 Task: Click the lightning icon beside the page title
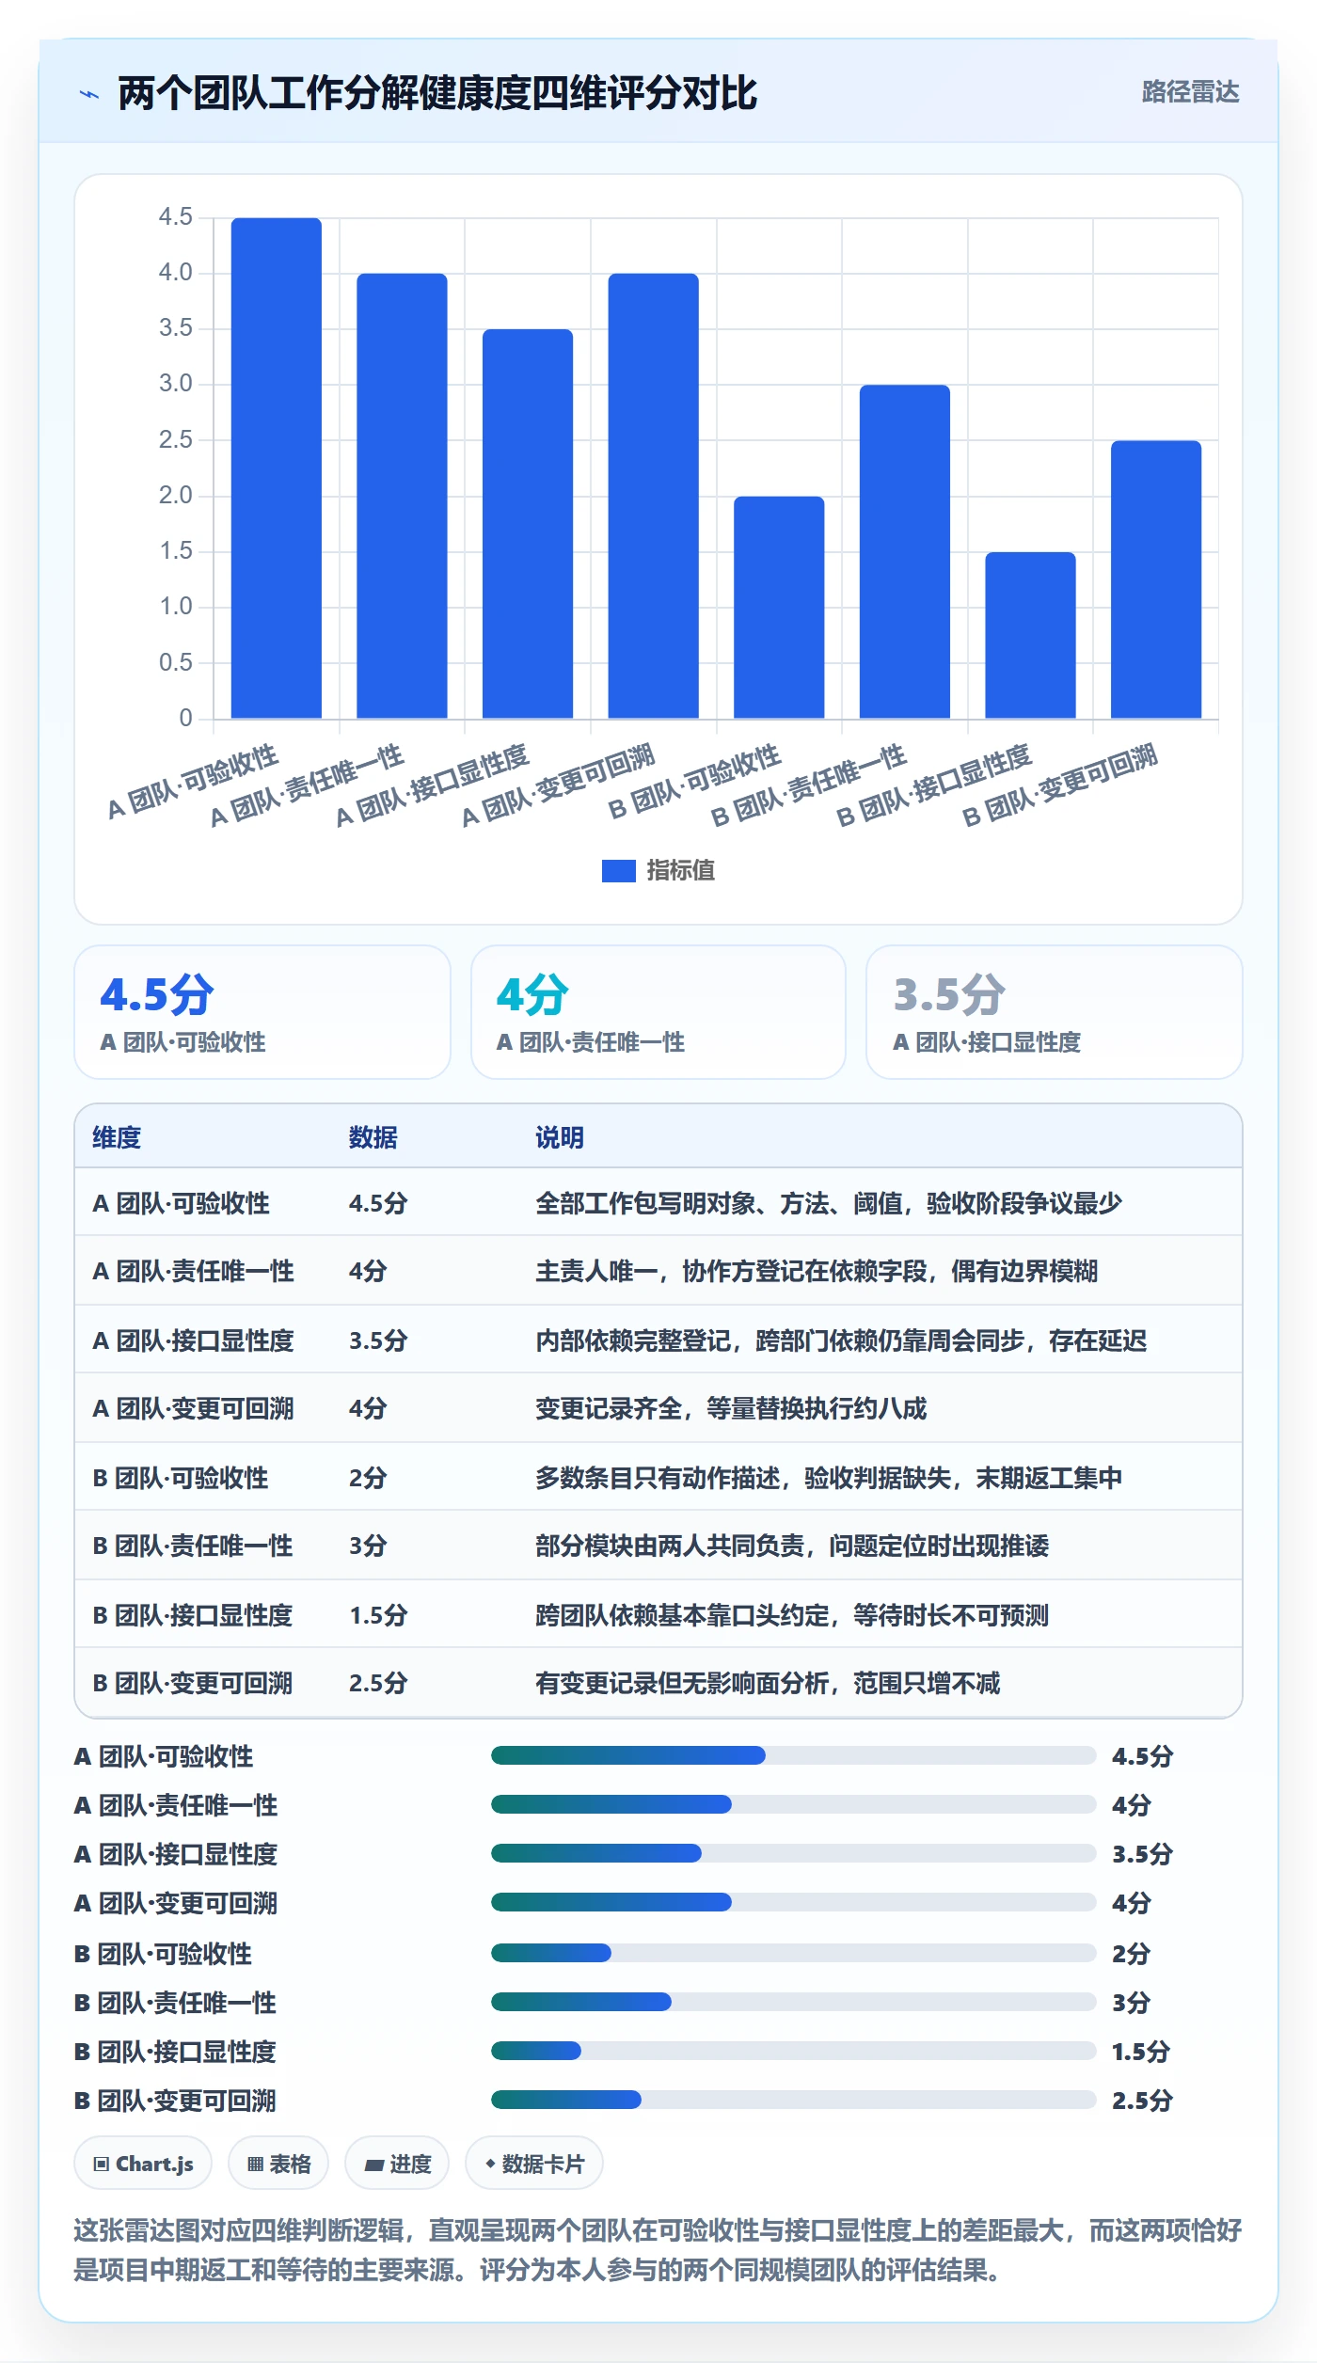pos(89,94)
